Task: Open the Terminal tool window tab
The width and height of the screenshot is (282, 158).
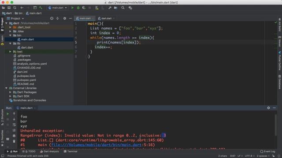Action: 70,151
